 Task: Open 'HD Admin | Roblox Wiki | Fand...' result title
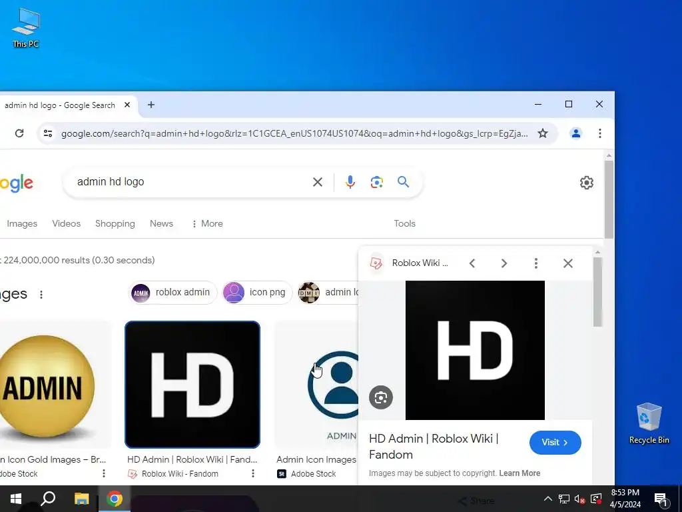pyautogui.click(x=192, y=460)
